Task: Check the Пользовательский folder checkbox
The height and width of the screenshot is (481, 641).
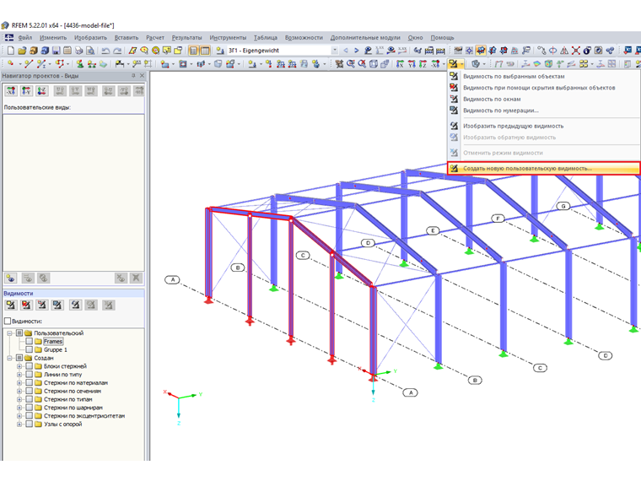Action: pyautogui.click(x=19, y=333)
